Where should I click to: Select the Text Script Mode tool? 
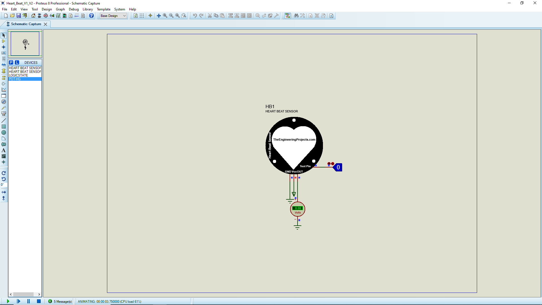[4, 59]
